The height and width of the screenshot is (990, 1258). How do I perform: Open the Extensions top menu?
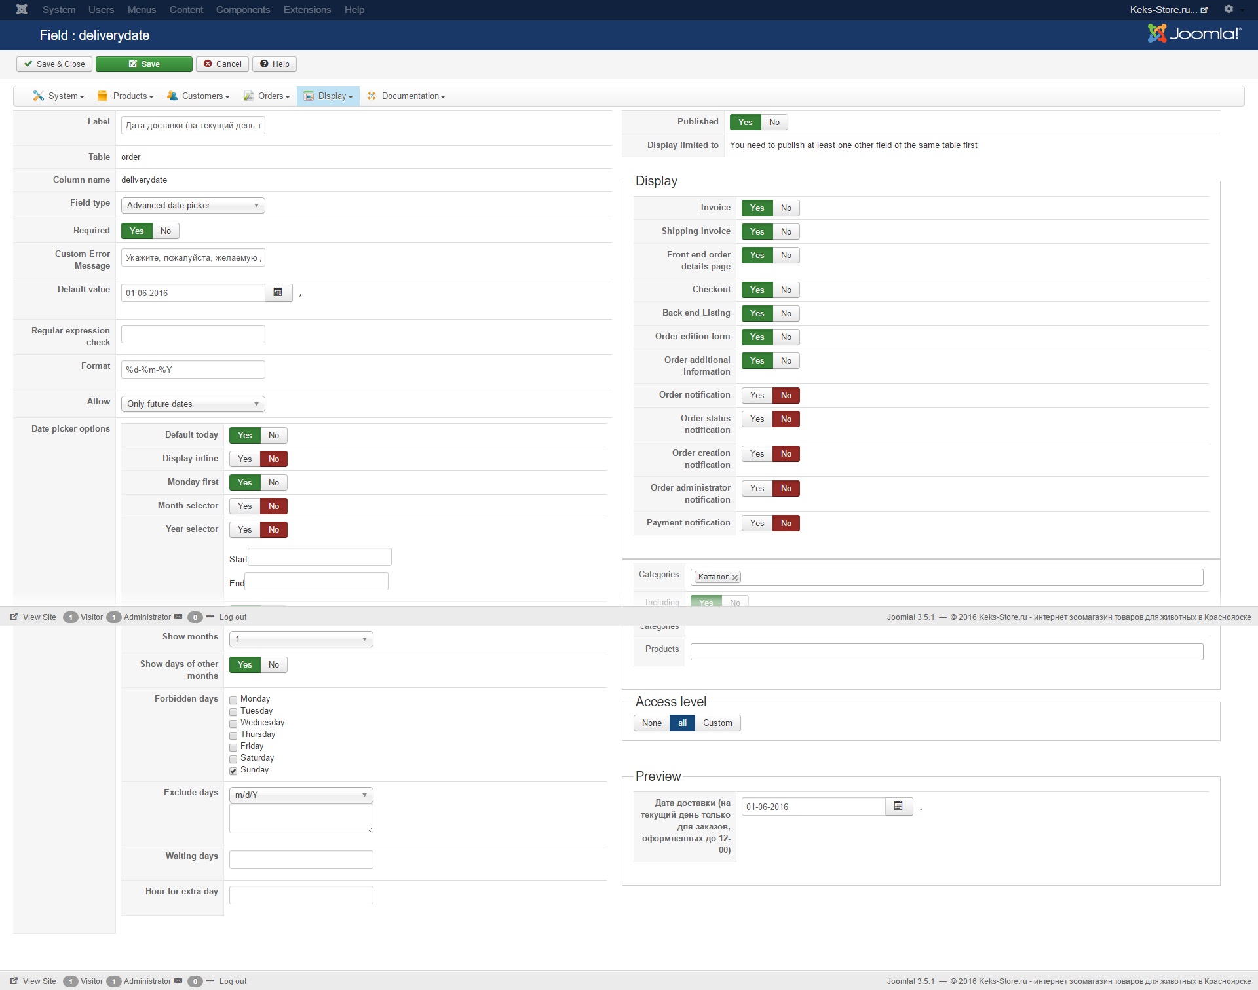point(307,10)
